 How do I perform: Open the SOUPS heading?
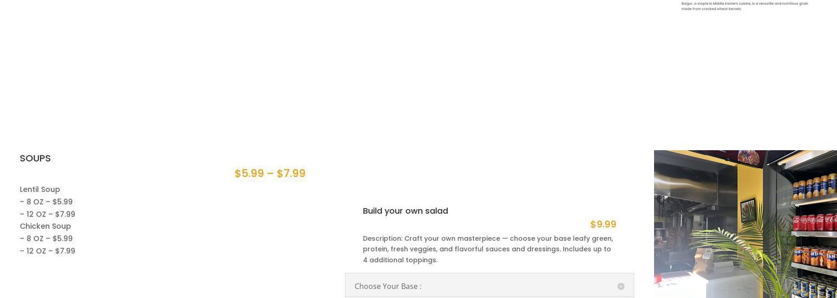pyautogui.click(x=35, y=159)
